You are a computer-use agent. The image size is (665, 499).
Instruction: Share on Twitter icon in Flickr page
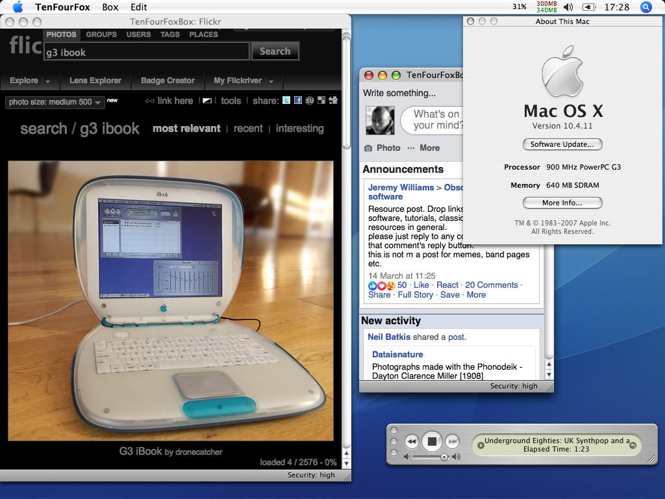click(x=286, y=100)
